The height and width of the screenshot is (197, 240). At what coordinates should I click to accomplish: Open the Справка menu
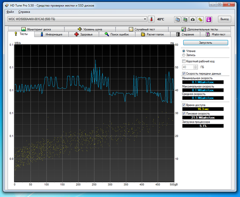click(x=24, y=12)
